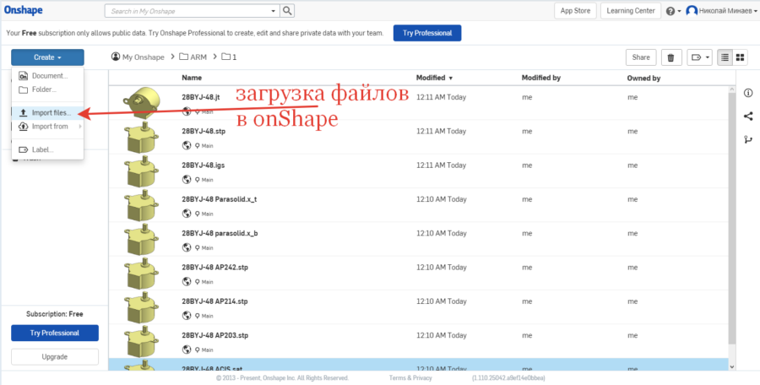
Task: Choose Document... from the Create menu
Action: pyautogui.click(x=47, y=76)
